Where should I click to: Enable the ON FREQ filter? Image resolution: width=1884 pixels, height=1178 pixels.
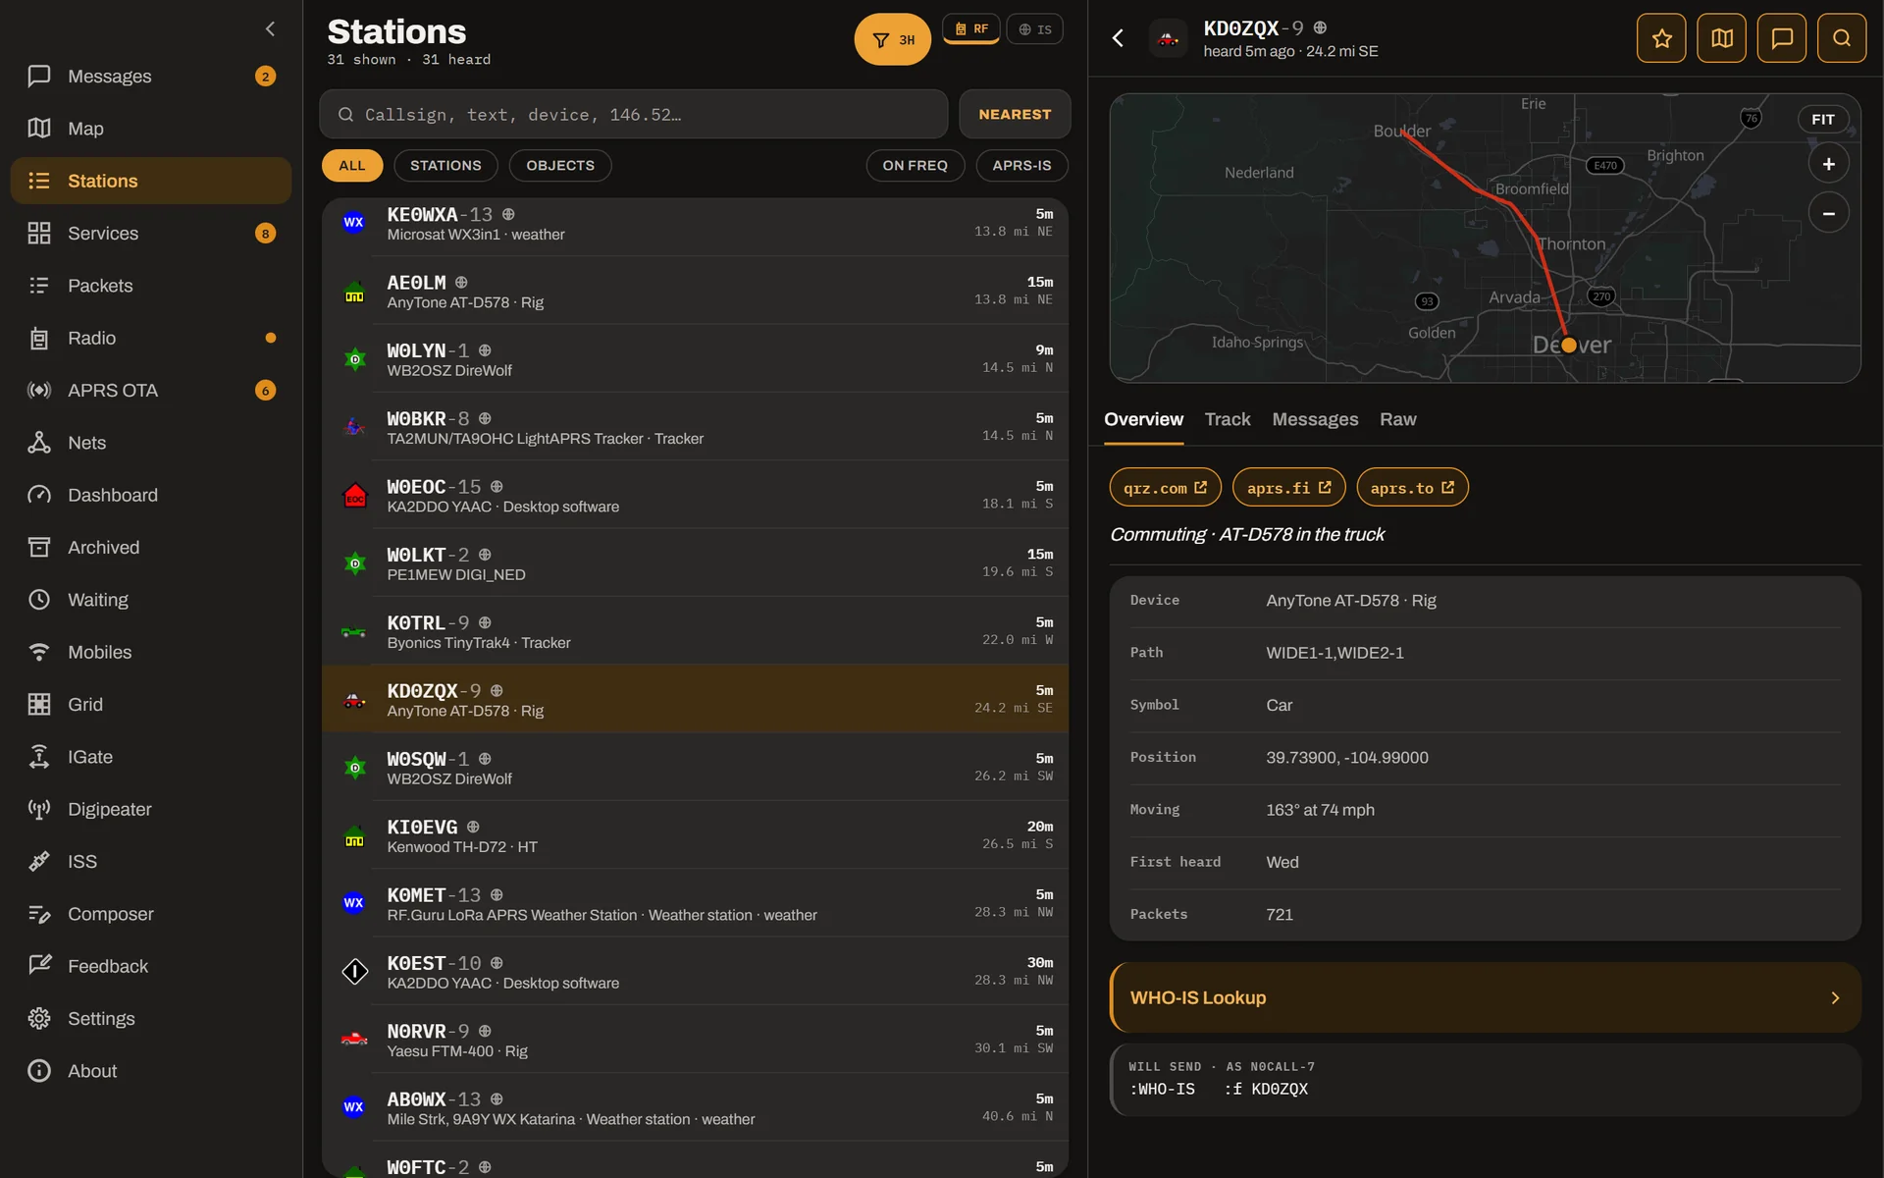coord(916,166)
